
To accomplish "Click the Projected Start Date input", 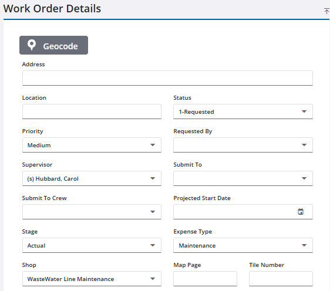I will point(243,212).
